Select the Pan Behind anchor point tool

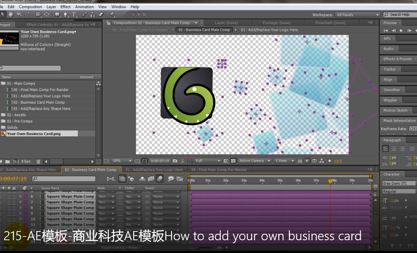click(x=47, y=14)
